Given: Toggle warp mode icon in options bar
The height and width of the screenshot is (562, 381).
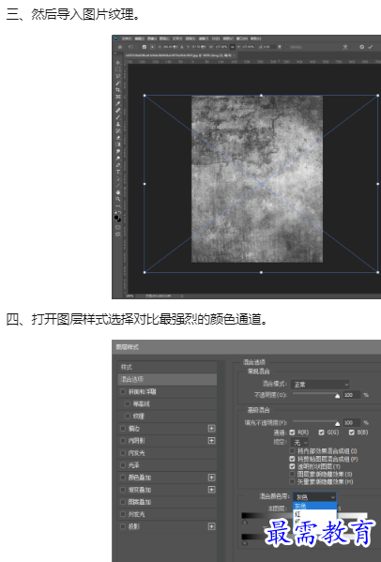Looking at the screenshot, I should (x=345, y=47).
